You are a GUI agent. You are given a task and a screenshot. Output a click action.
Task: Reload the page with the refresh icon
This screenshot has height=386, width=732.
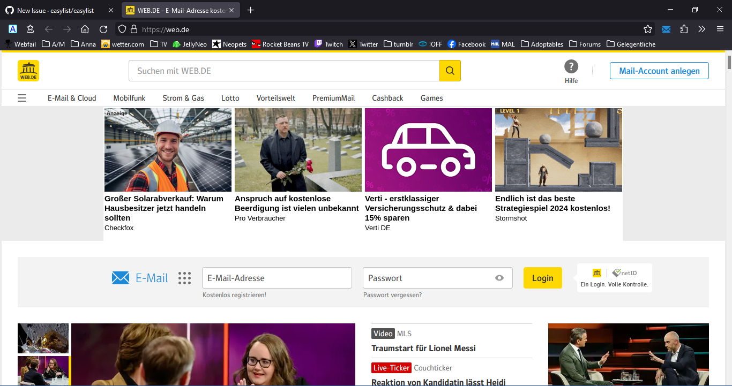pos(103,29)
